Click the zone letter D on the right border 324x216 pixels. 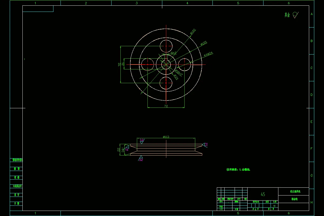312,95
